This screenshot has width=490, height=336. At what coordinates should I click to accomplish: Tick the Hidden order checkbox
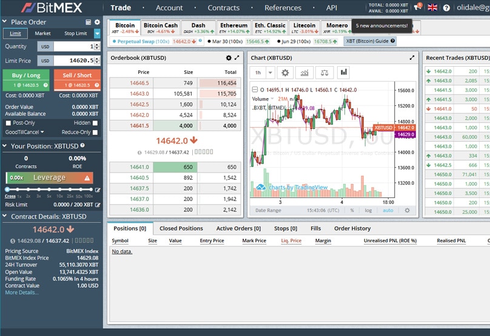coord(95,123)
